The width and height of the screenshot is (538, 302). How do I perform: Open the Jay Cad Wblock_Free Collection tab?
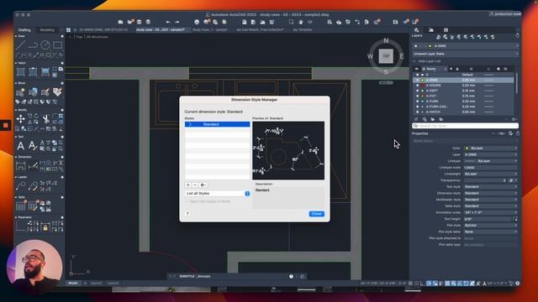pyautogui.click(x=260, y=30)
